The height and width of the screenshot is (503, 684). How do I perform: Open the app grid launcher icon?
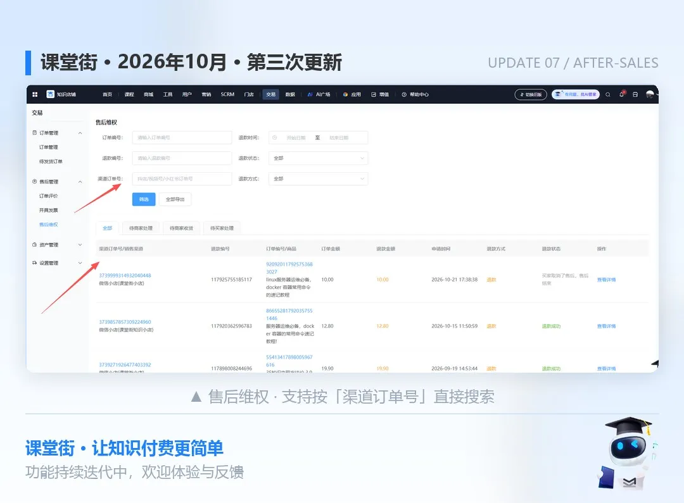[x=35, y=94]
